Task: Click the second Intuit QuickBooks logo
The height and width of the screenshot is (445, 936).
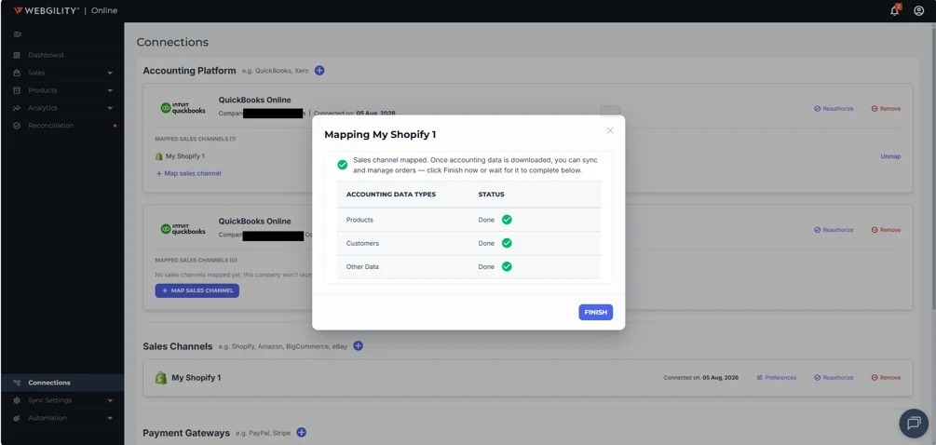Action: coord(183,229)
